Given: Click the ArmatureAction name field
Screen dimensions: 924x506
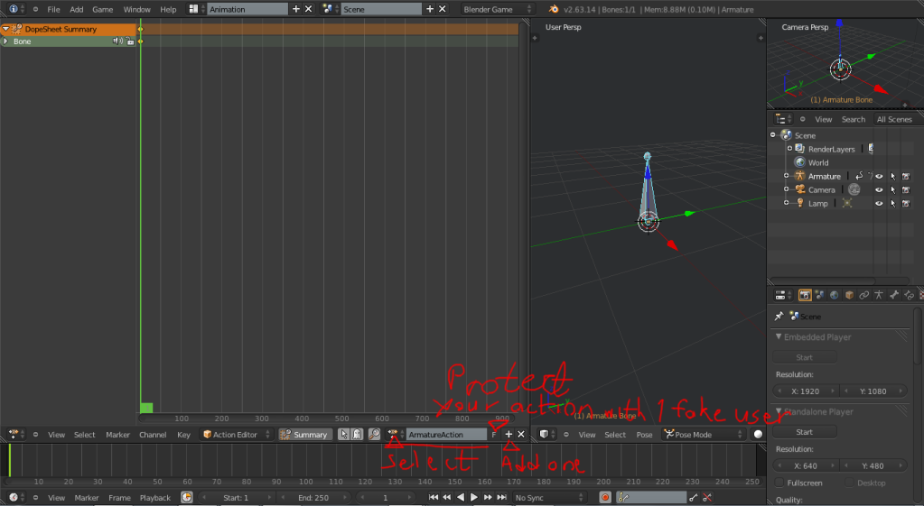Looking at the screenshot, I should tap(447, 434).
